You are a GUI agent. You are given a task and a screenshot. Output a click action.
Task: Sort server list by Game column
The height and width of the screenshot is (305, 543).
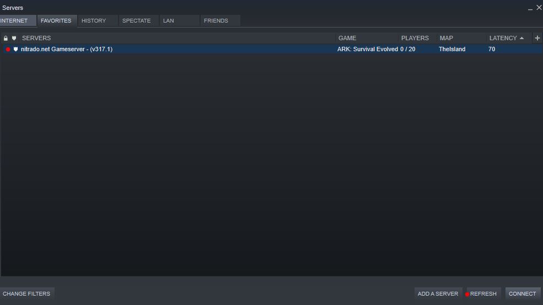coord(347,38)
